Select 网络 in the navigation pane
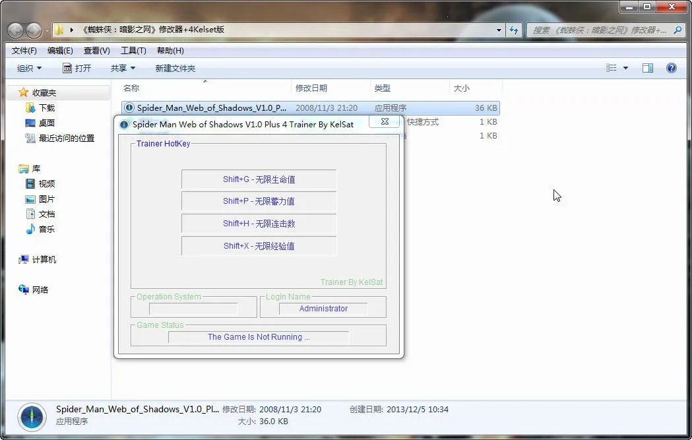 40,290
